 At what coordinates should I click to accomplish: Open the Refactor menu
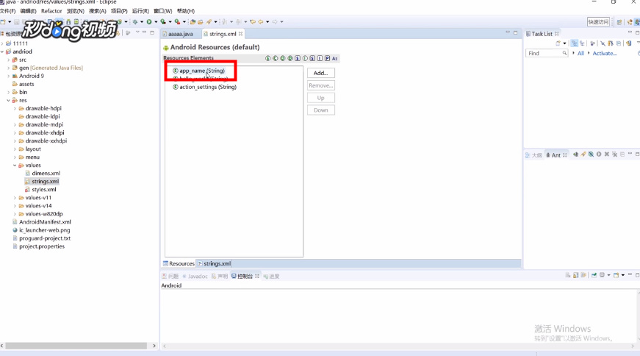pyautogui.click(x=51, y=11)
